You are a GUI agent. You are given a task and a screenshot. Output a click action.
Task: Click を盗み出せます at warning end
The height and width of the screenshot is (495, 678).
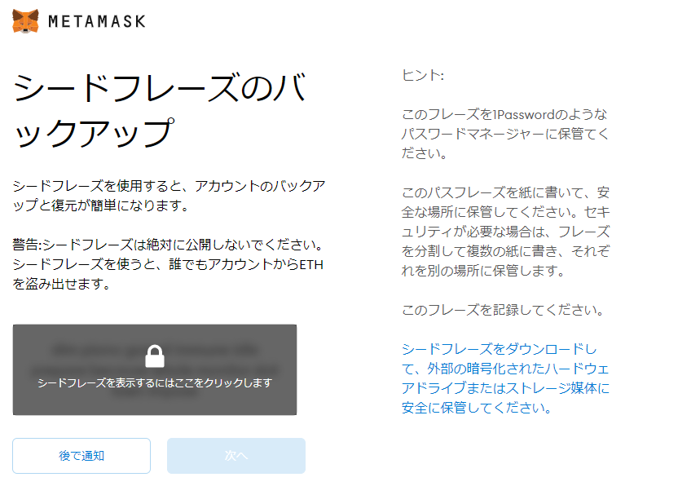(60, 285)
